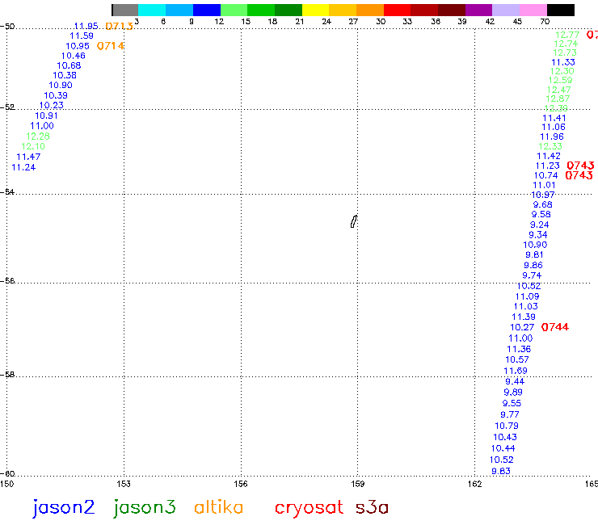Click the small island outline near 159
598x525 pixels.
click(x=354, y=221)
